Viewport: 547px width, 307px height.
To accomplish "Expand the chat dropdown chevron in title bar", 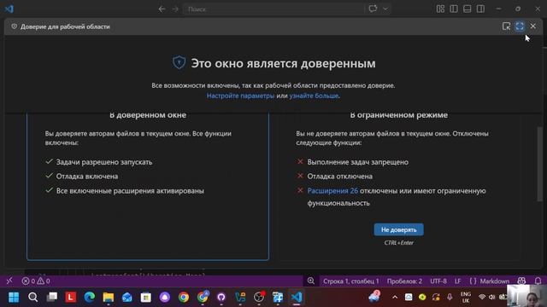I will pos(385,9).
